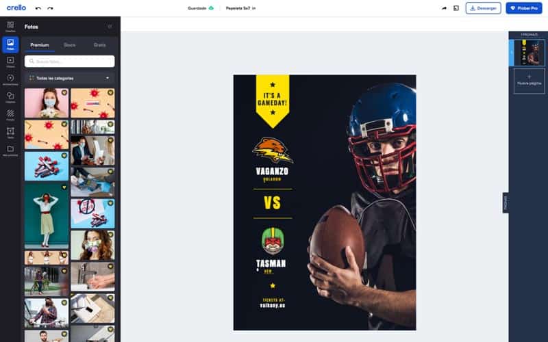Select the Videos sidebar icon

10,62
